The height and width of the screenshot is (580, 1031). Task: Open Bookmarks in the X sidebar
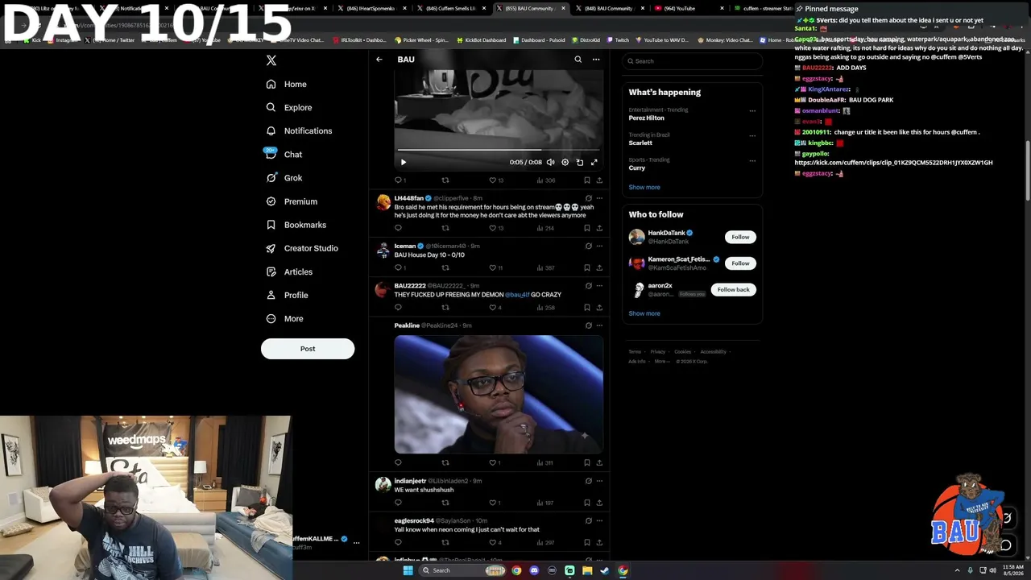tap(296, 225)
